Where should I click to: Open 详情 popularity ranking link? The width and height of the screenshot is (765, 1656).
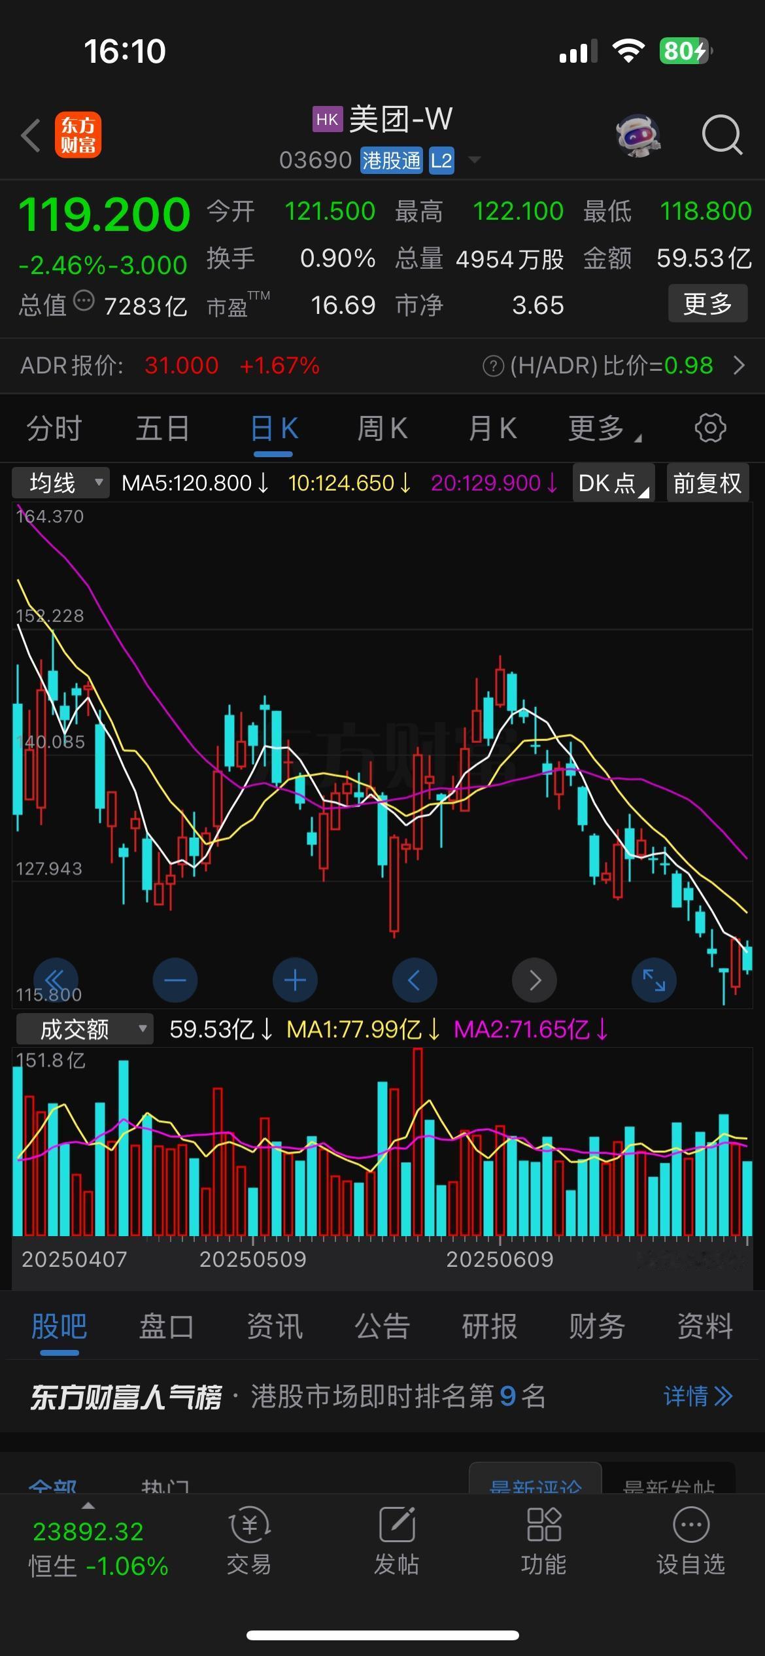pyautogui.click(x=698, y=1396)
